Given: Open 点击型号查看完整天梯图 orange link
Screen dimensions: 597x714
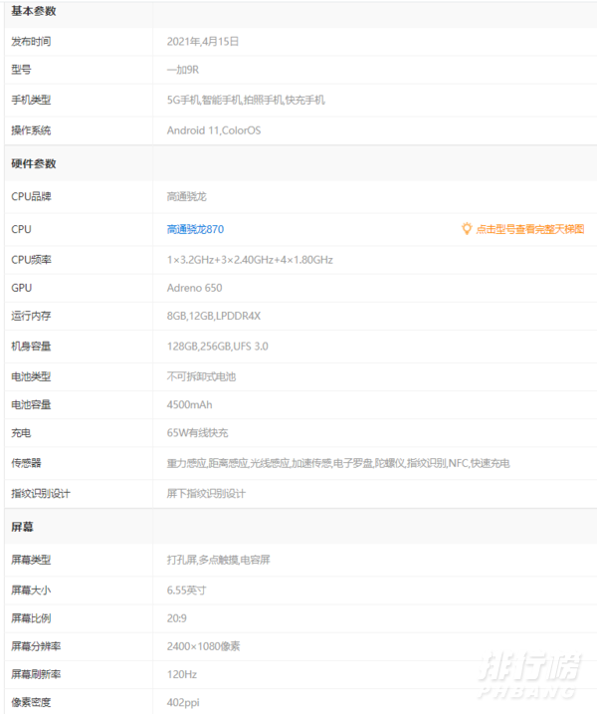Looking at the screenshot, I should click(530, 229).
